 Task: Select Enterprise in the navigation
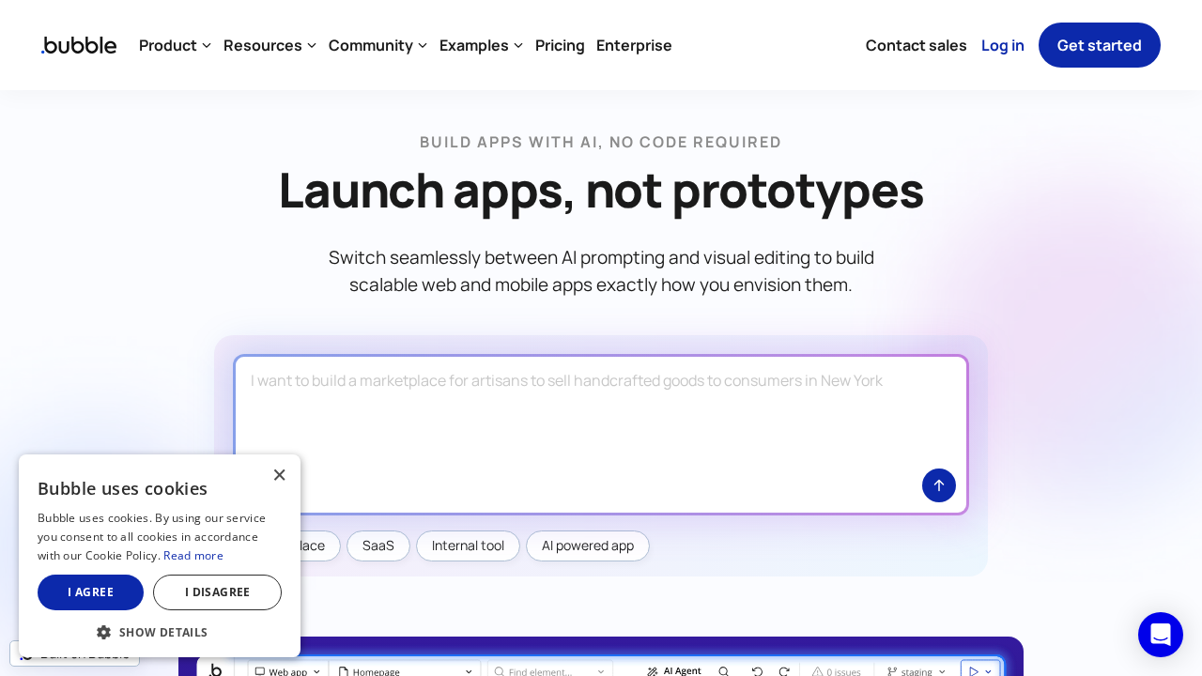[634, 45]
